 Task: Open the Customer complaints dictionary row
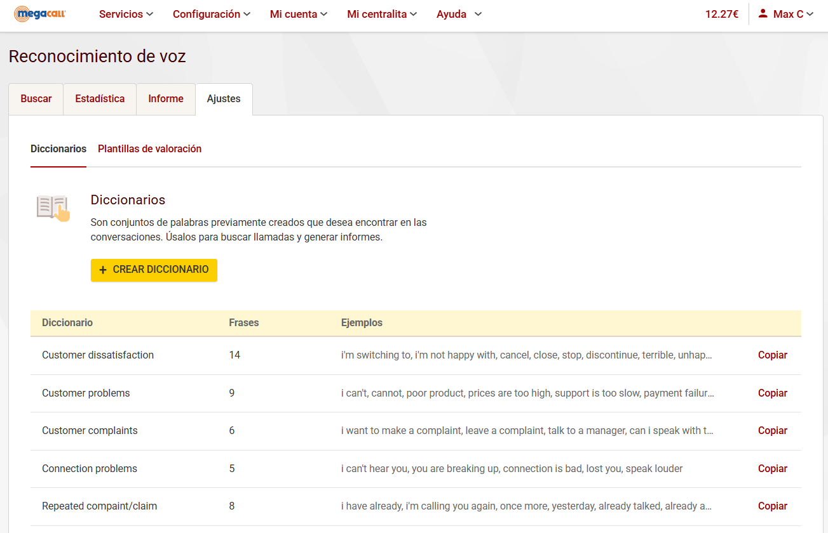(90, 431)
